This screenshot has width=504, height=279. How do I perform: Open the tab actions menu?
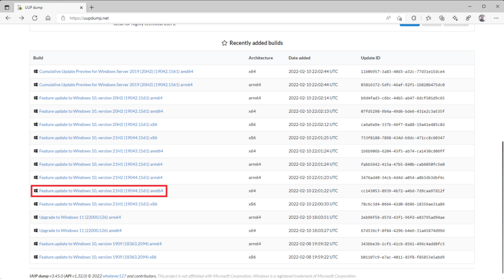[6, 6]
